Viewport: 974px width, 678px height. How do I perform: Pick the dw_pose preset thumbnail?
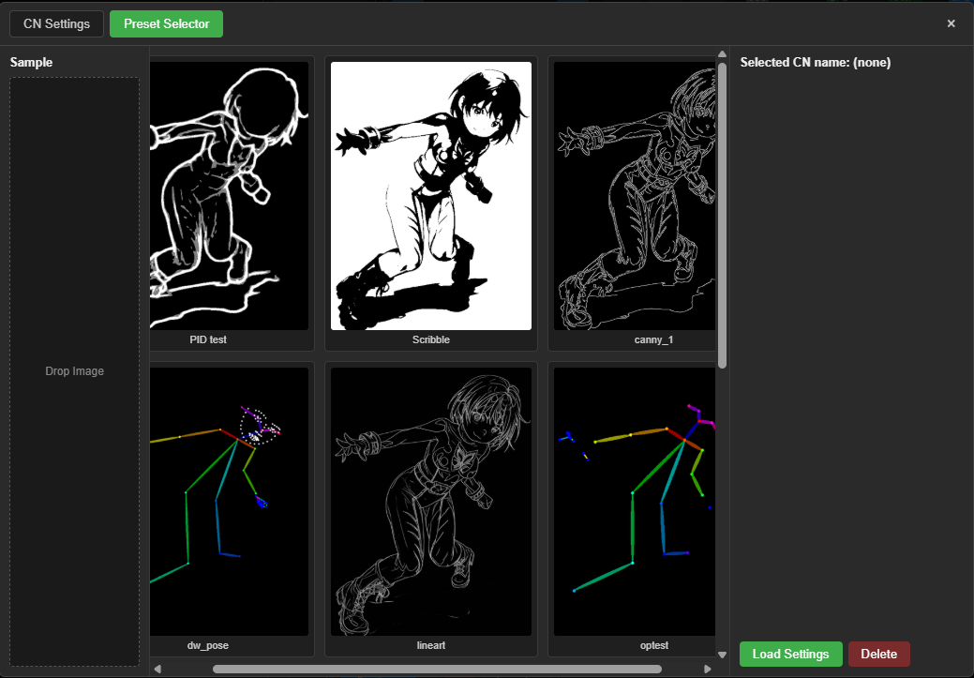click(x=230, y=502)
